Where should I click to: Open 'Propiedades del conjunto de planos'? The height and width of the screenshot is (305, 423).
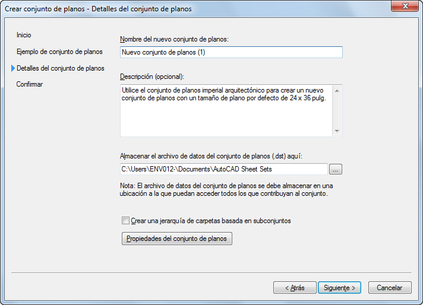coord(176,239)
